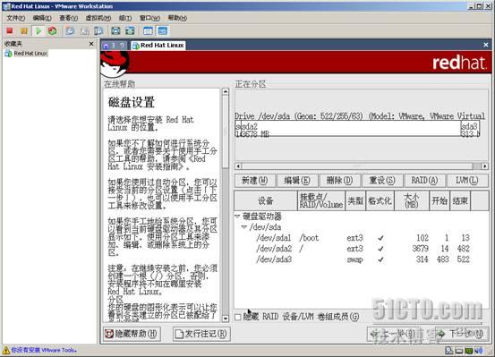Click the 格式化 column header
This screenshot has width=495, height=357.
click(x=380, y=200)
